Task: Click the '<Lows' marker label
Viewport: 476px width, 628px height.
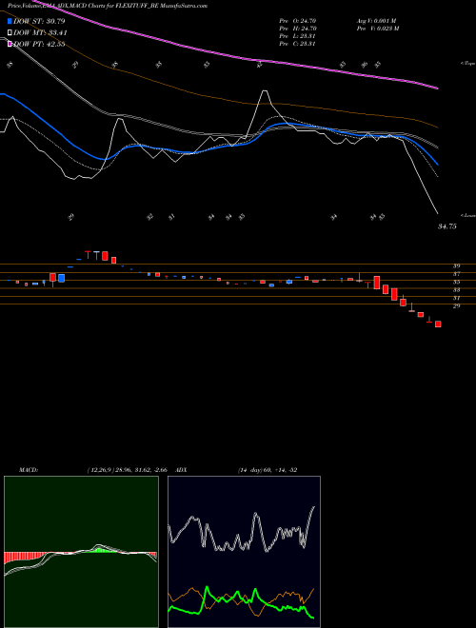Action: [467, 215]
